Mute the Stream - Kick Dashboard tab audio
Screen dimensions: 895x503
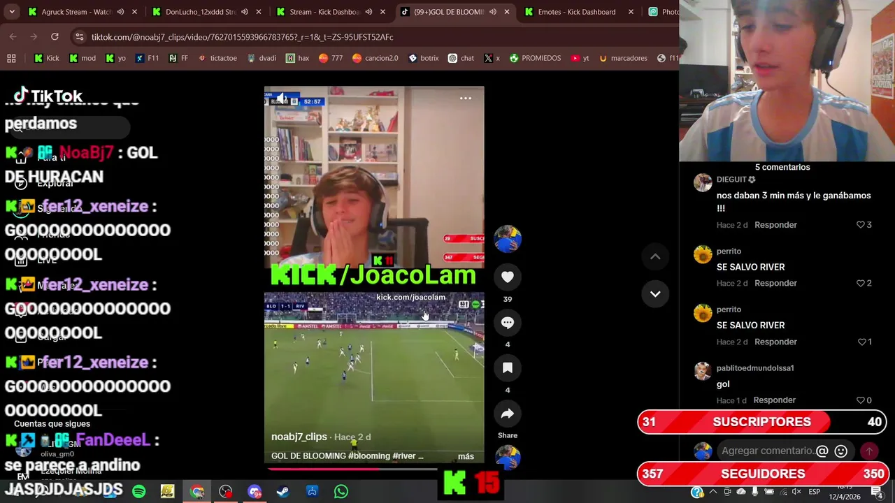click(x=368, y=12)
